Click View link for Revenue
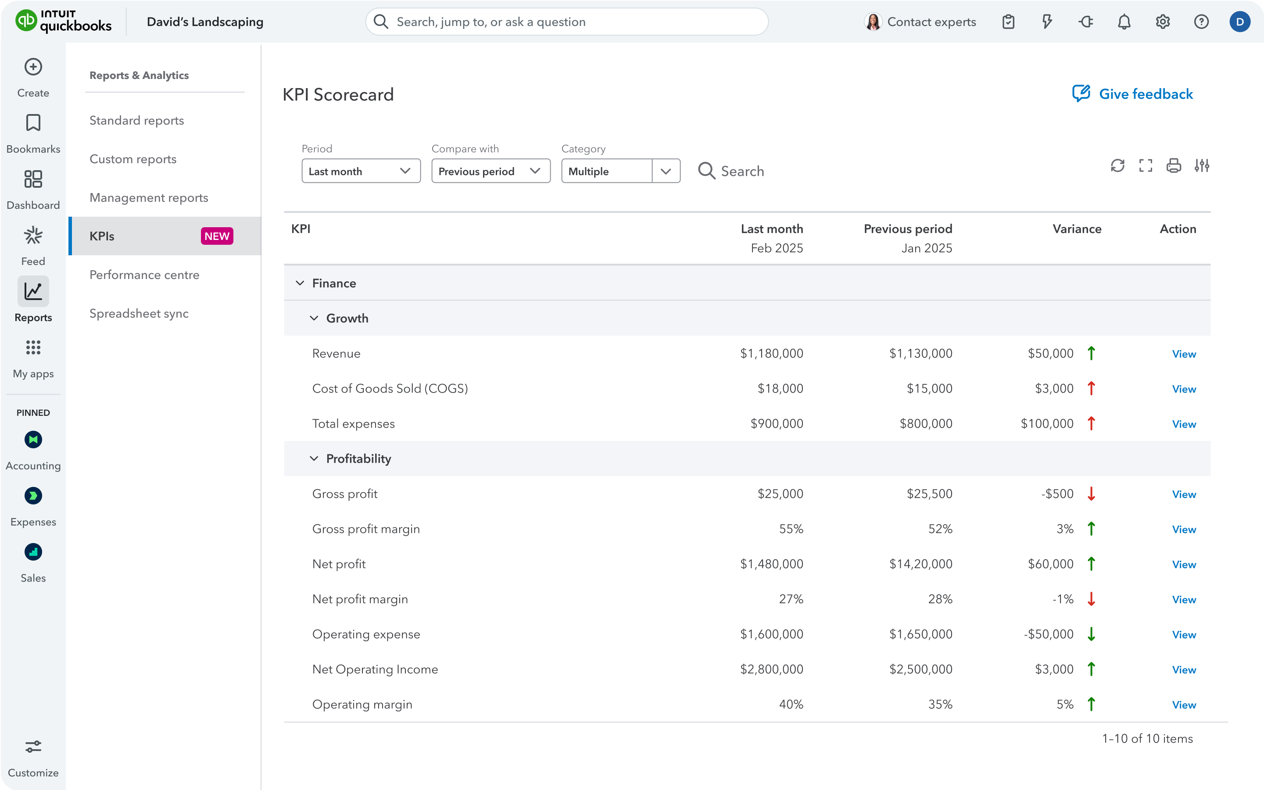This screenshot has width=1264, height=790. click(1184, 354)
